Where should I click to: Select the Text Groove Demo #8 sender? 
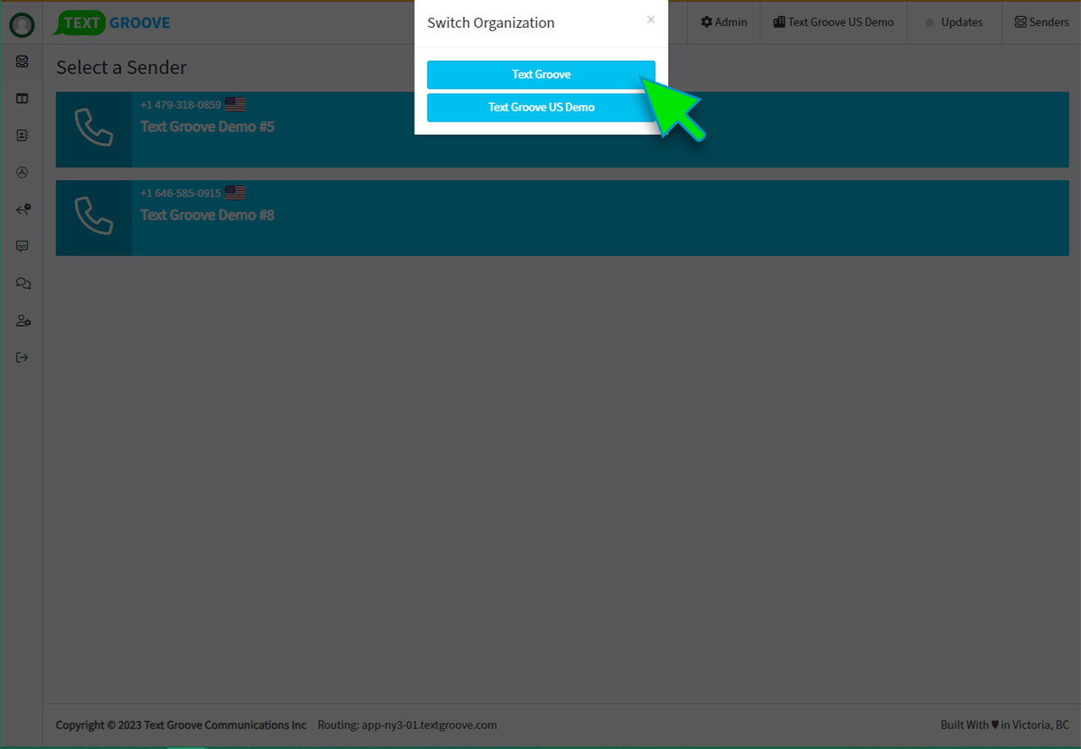click(x=562, y=218)
